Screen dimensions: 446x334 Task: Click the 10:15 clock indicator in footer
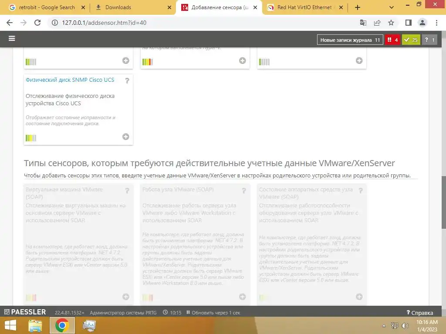pos(172,313)
